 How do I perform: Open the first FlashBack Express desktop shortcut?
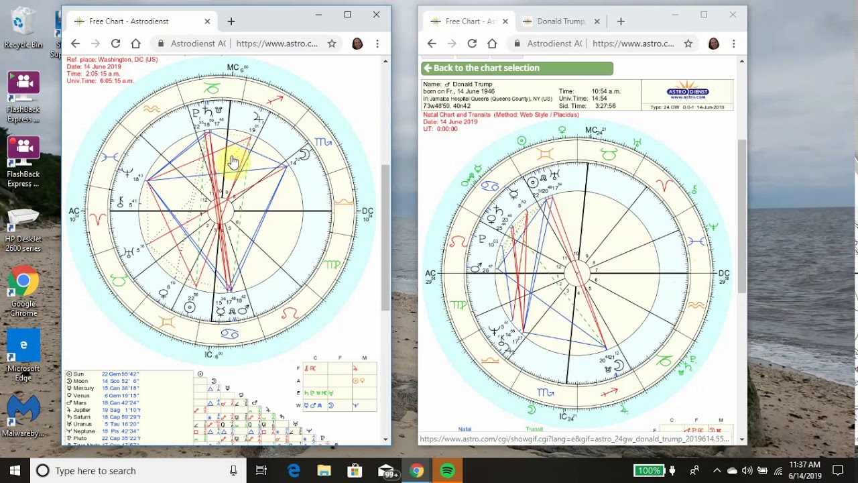tap(23, 97)
